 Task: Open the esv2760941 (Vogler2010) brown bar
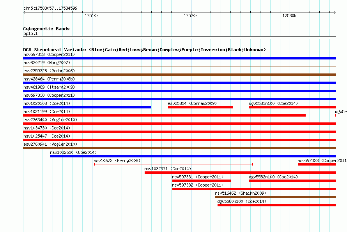coord(179,148)
